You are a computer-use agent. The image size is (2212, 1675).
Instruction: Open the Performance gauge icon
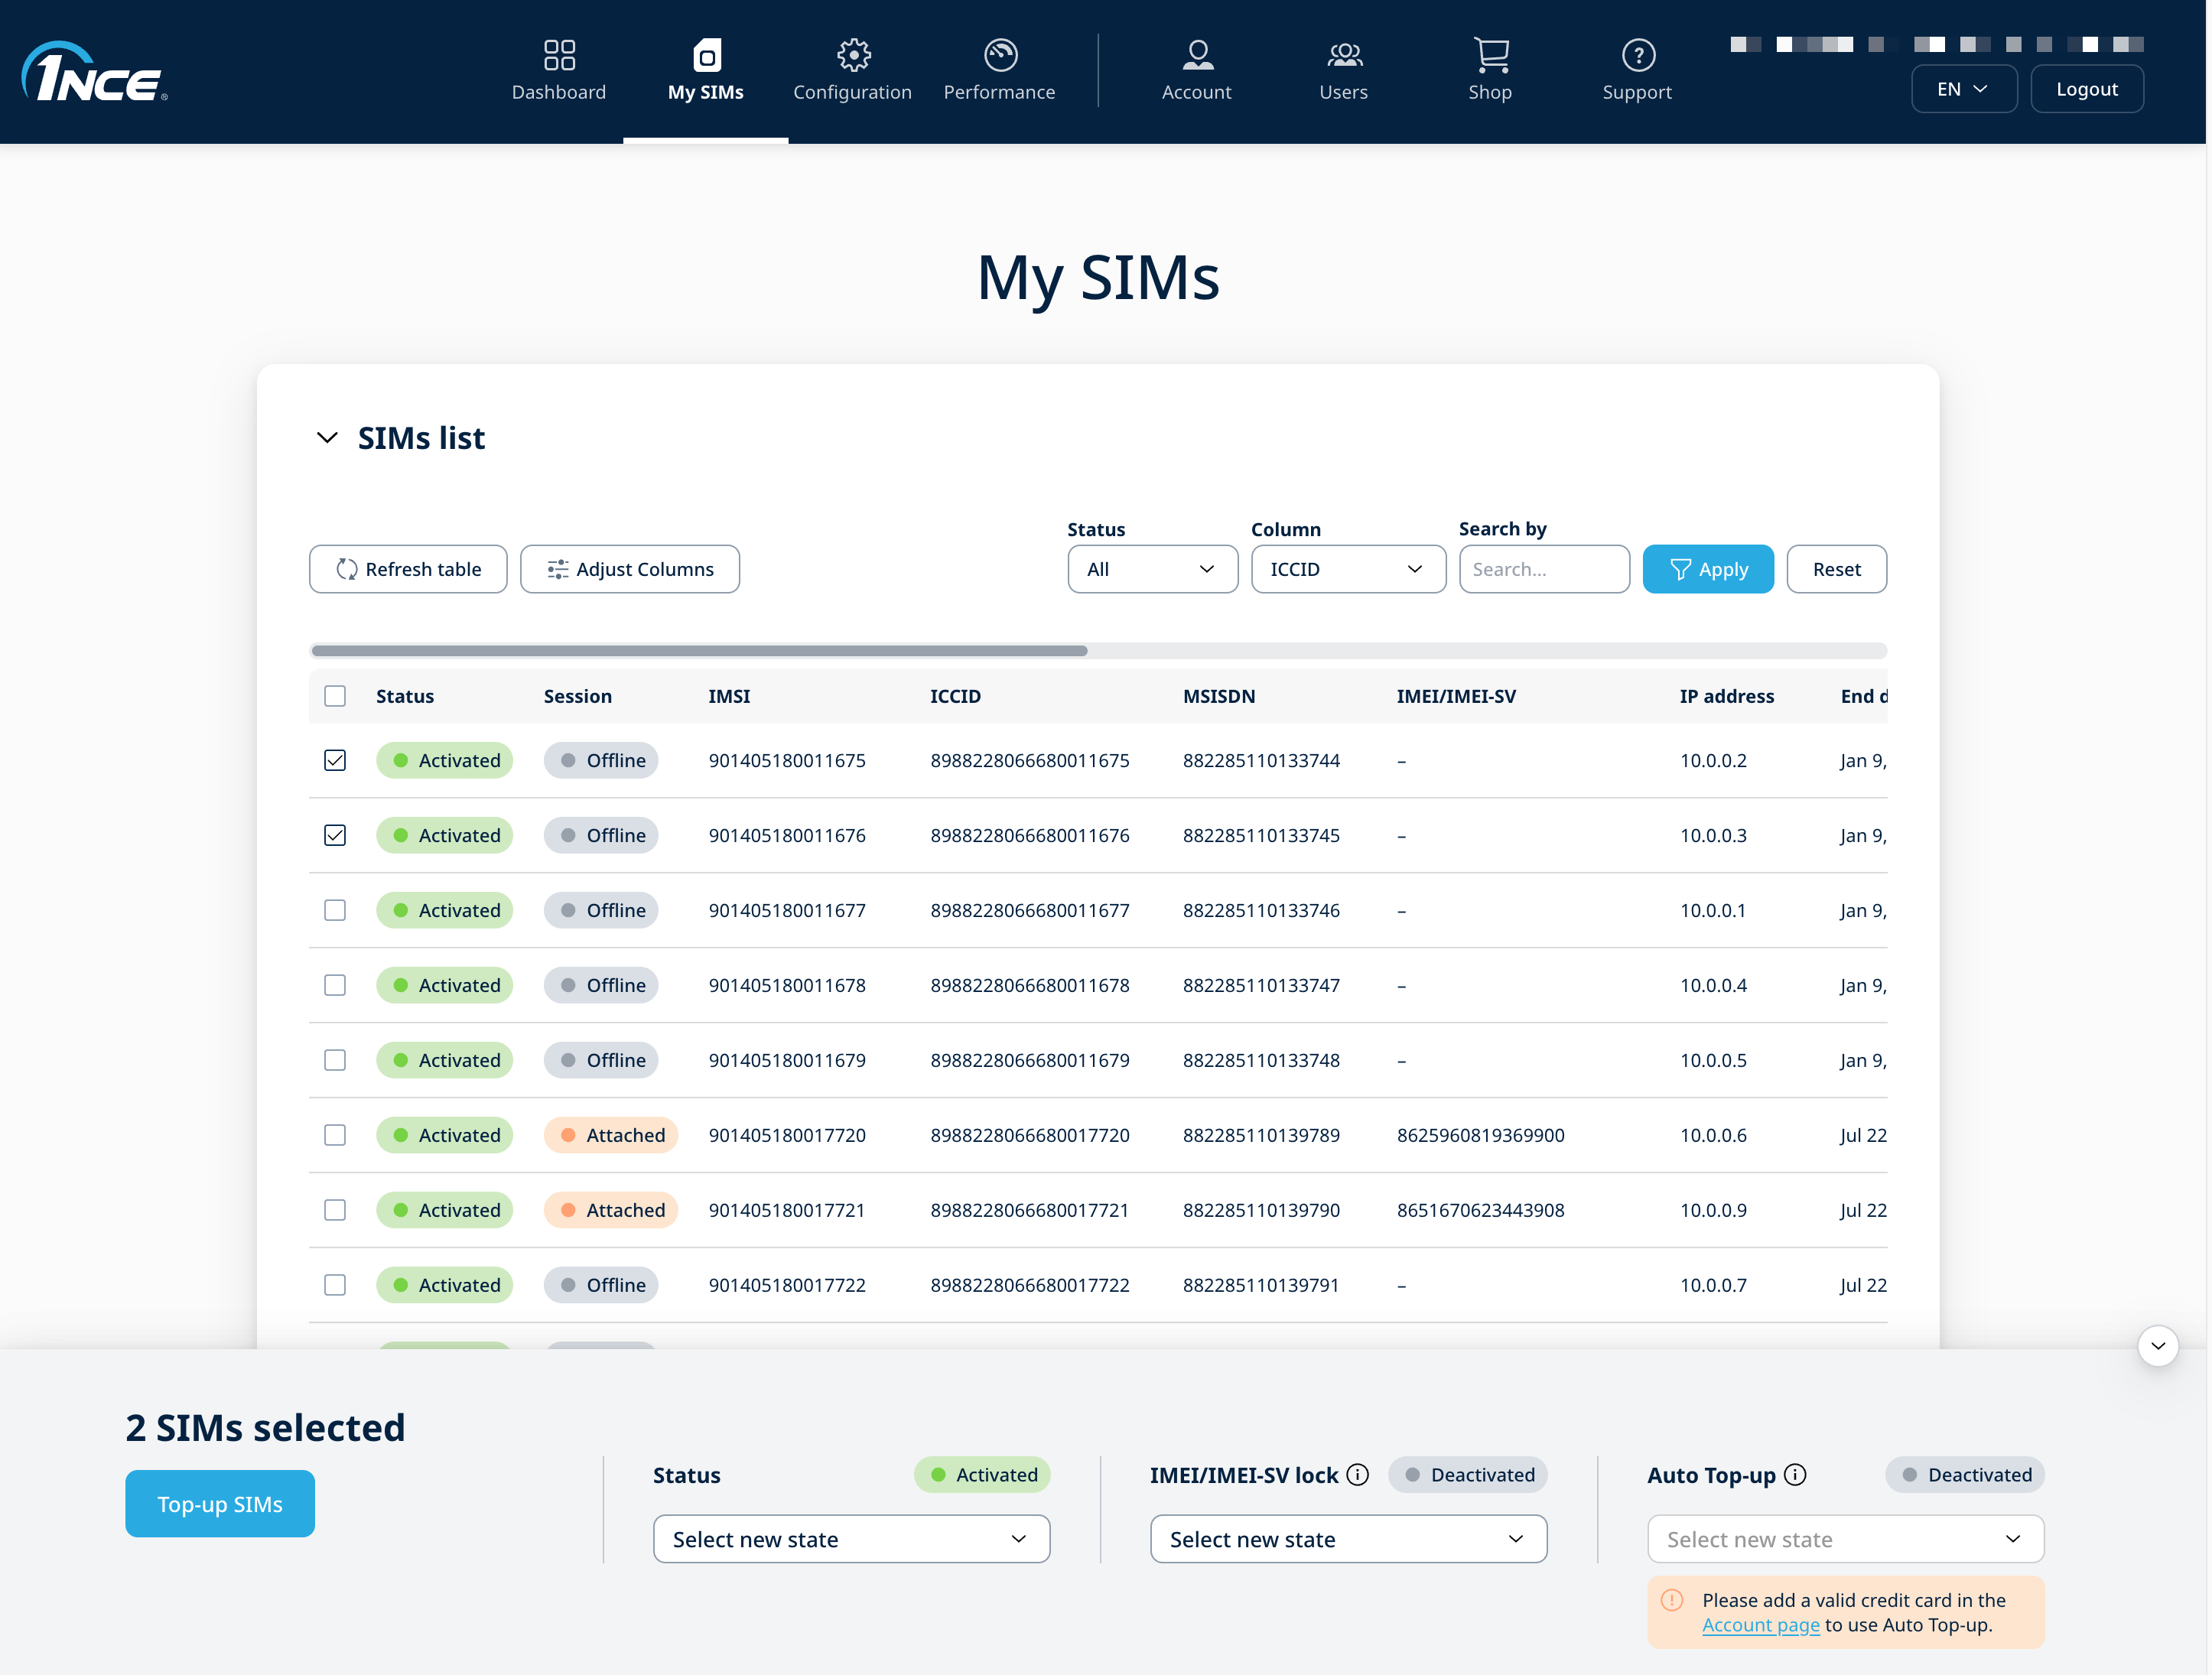[x=1000, y=54]
